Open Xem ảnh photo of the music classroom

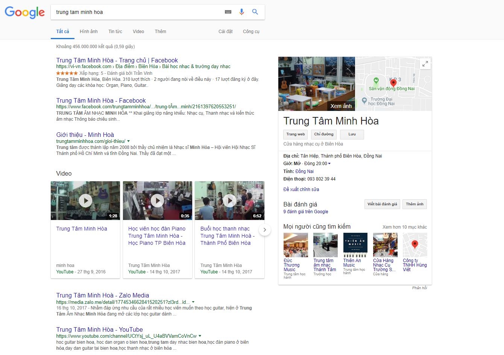[x=316, y=84]
